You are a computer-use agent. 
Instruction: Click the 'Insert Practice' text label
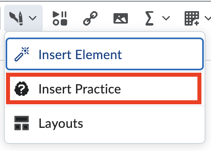pyautogui.click(x=80, y=89)
